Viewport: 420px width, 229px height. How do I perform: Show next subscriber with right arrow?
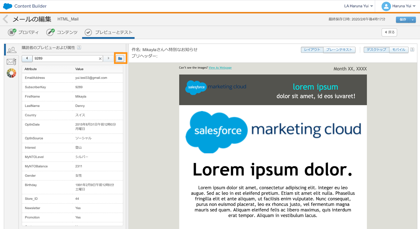108,58
